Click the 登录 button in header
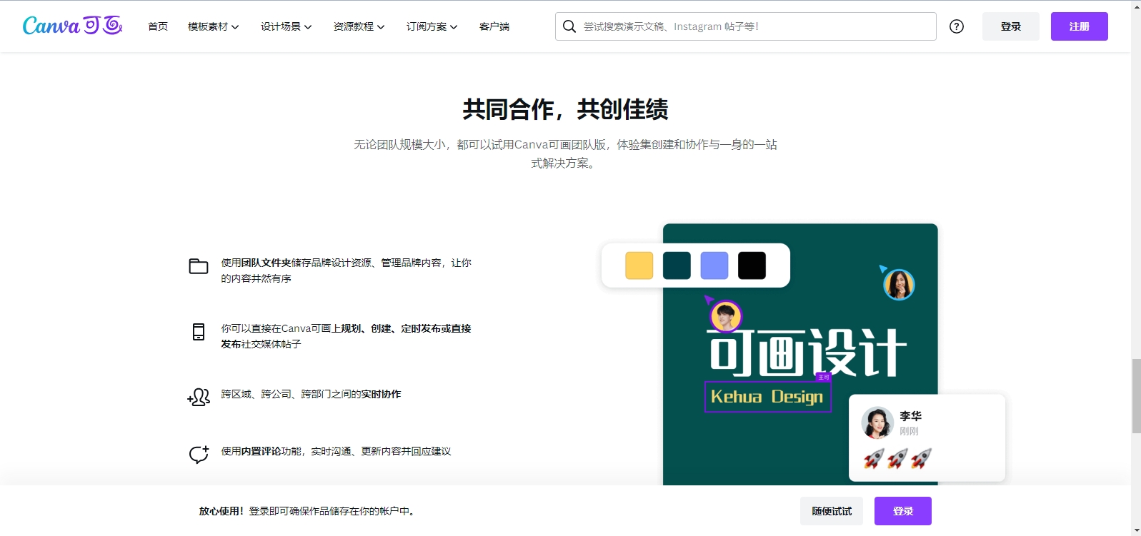Image resolution: width=1141 pixels, height=536 pixels. coord(1010,26)
